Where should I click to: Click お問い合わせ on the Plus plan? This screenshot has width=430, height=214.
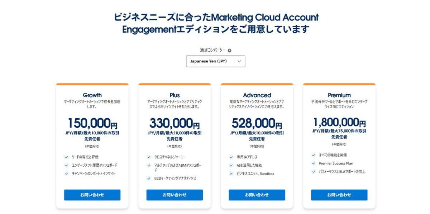click(175, 195)
